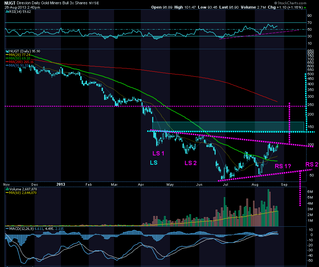
Task: Click the "High 101.47" quote value
Action: [185, 7]
